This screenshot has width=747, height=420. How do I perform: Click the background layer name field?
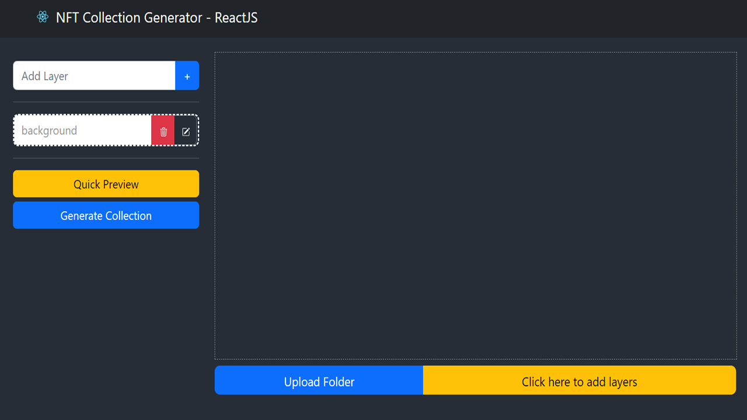point(82,131)
